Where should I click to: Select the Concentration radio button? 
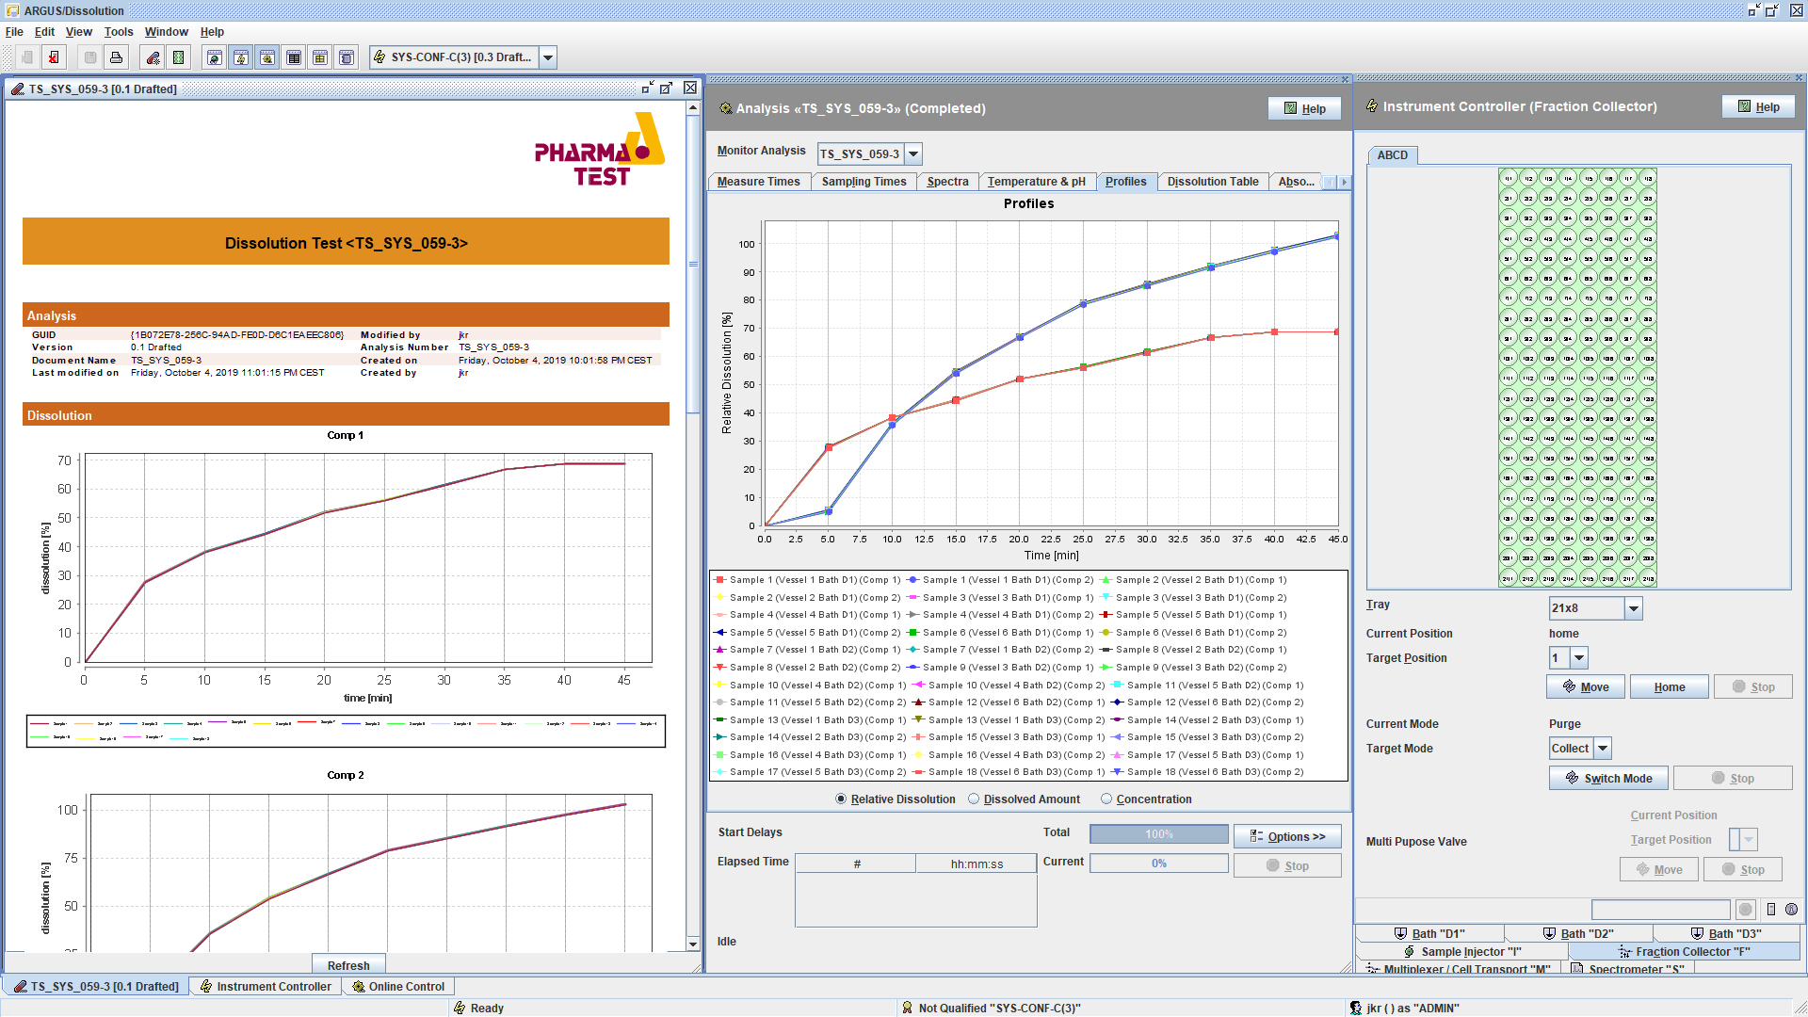pyautogui.click(x=1106, y=799)
